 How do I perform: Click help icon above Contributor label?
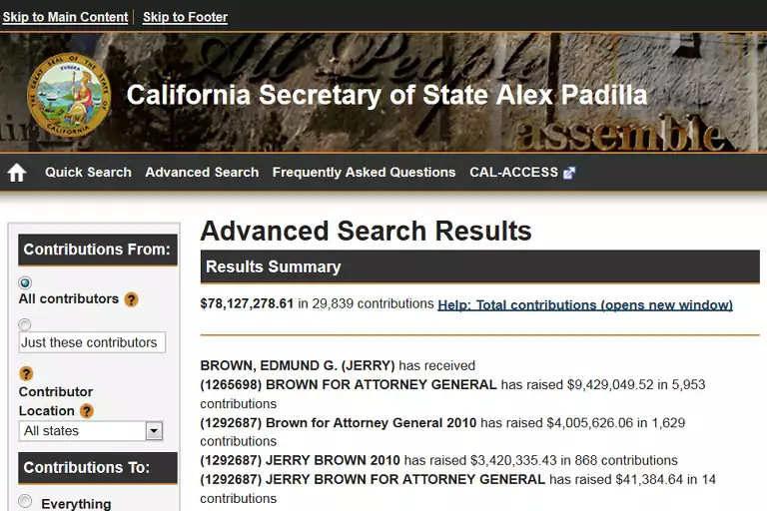pos(26,373)
